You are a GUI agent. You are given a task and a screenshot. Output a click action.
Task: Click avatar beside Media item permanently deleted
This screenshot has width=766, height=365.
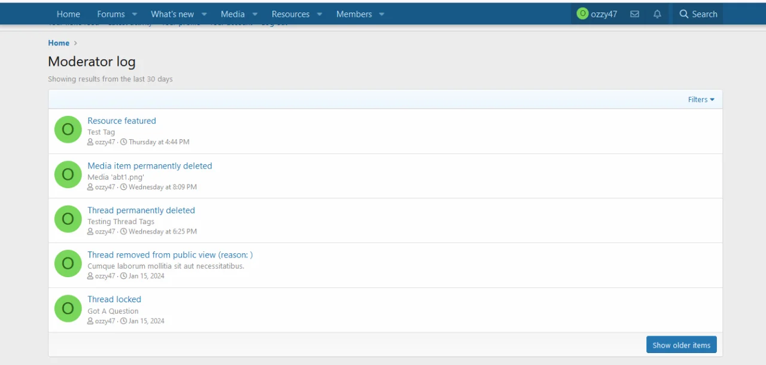pyautogui.click(x=68, y=174)
